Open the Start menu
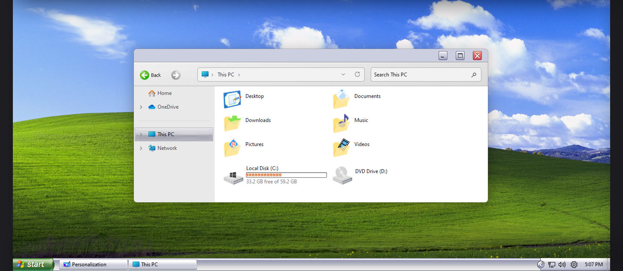Screen dimensions: 623x271 [30, 264]
